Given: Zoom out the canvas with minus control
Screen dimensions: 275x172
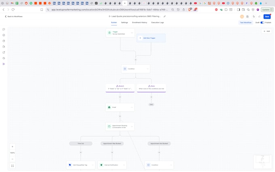Looking at the screenshot, I should [x=12, y=159].
